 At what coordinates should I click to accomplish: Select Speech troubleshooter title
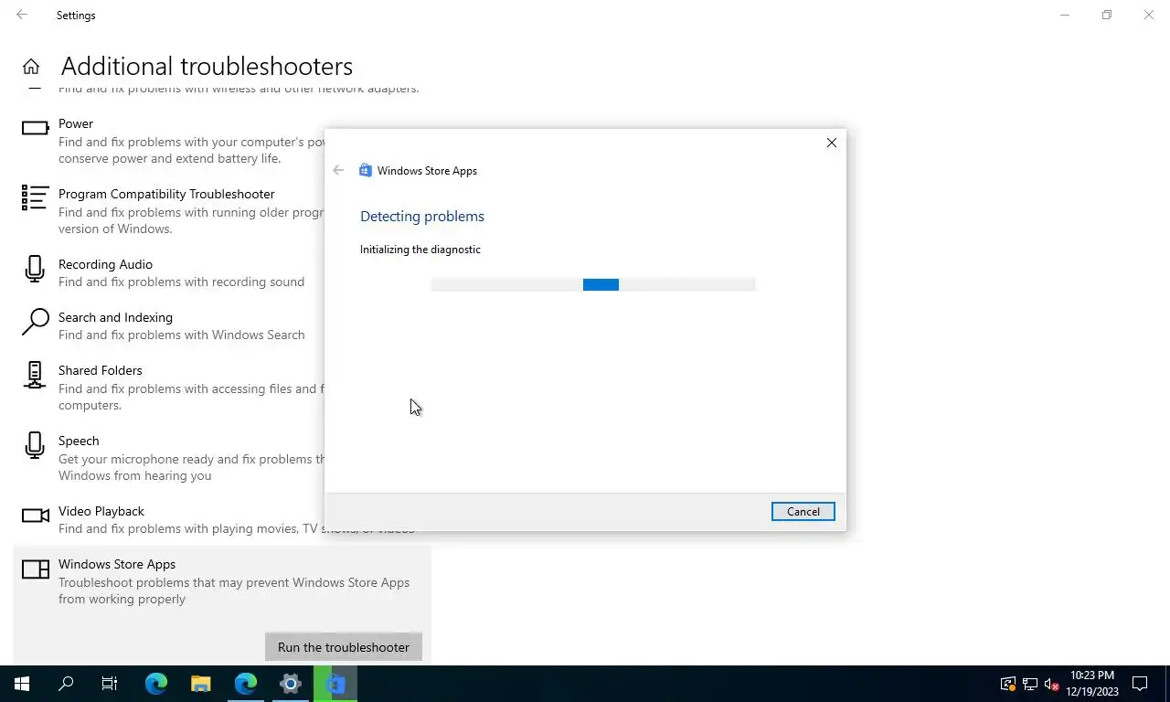click(79, 441)
